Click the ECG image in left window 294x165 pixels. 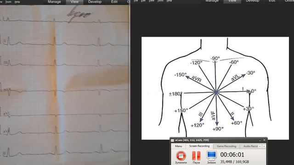tap(64, 85)
